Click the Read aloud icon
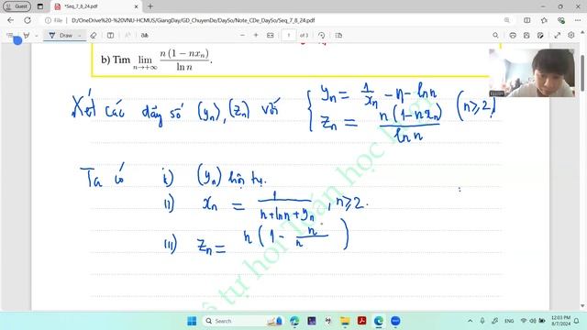Screen dimensions: 587x330 tap(127, 35)
